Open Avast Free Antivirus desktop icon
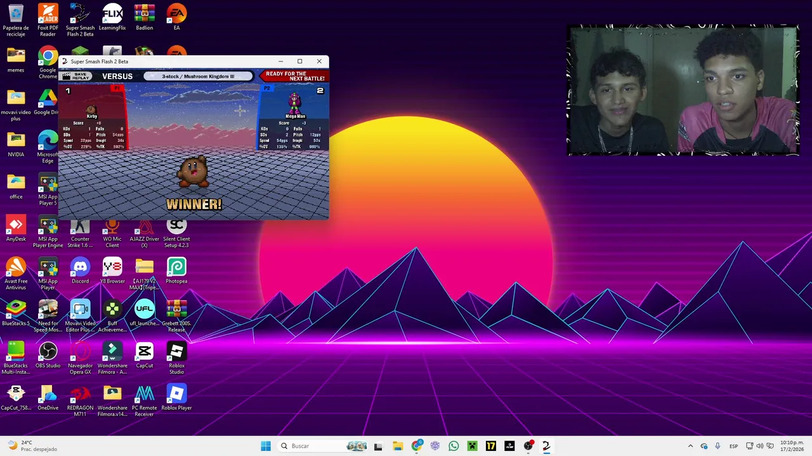The width and height of the screenshot is (812, 456). (16, 274)
